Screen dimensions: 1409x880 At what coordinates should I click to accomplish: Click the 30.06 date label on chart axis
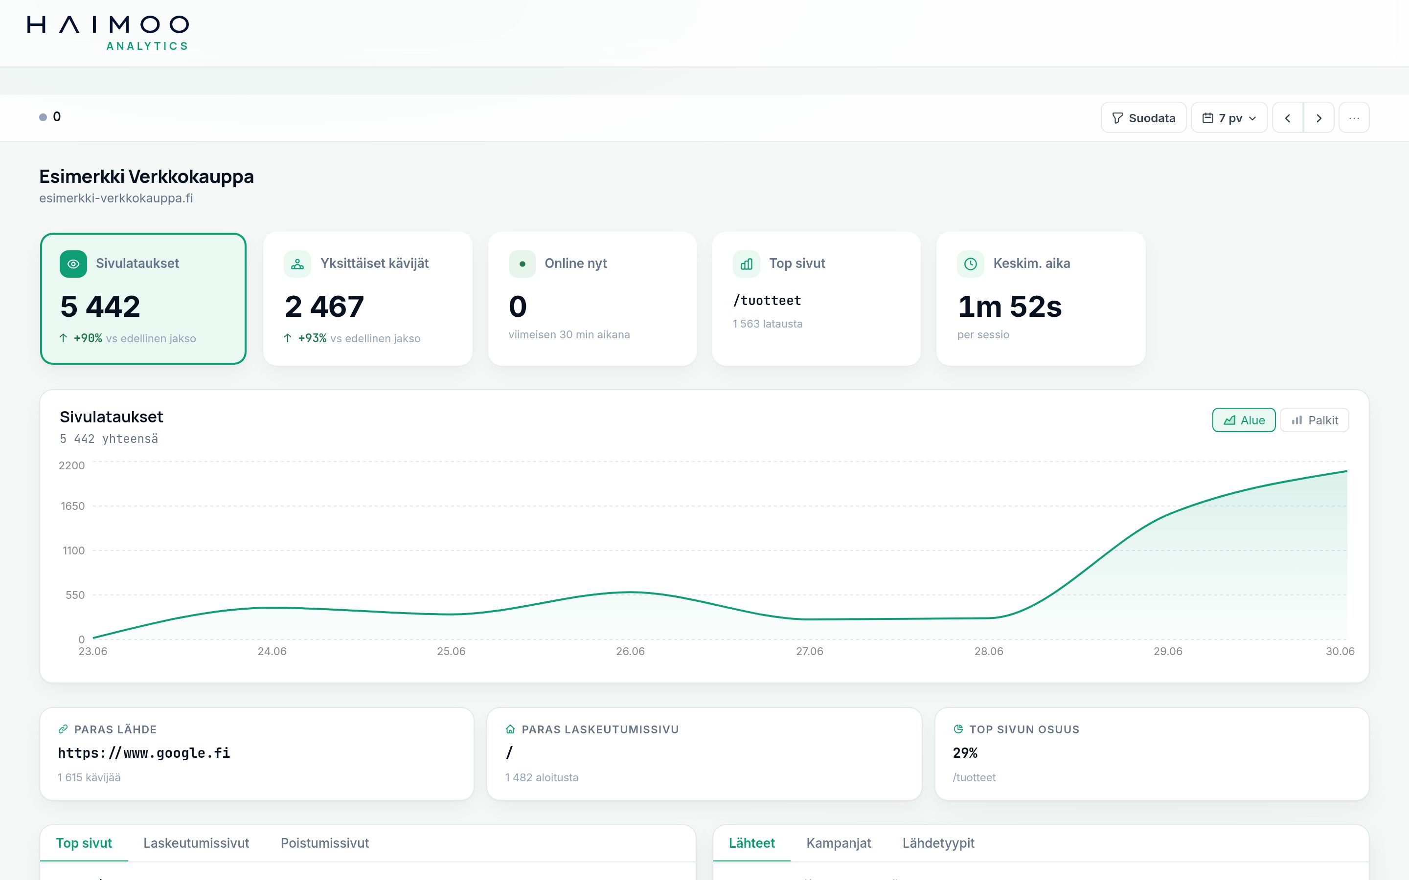1340,651
